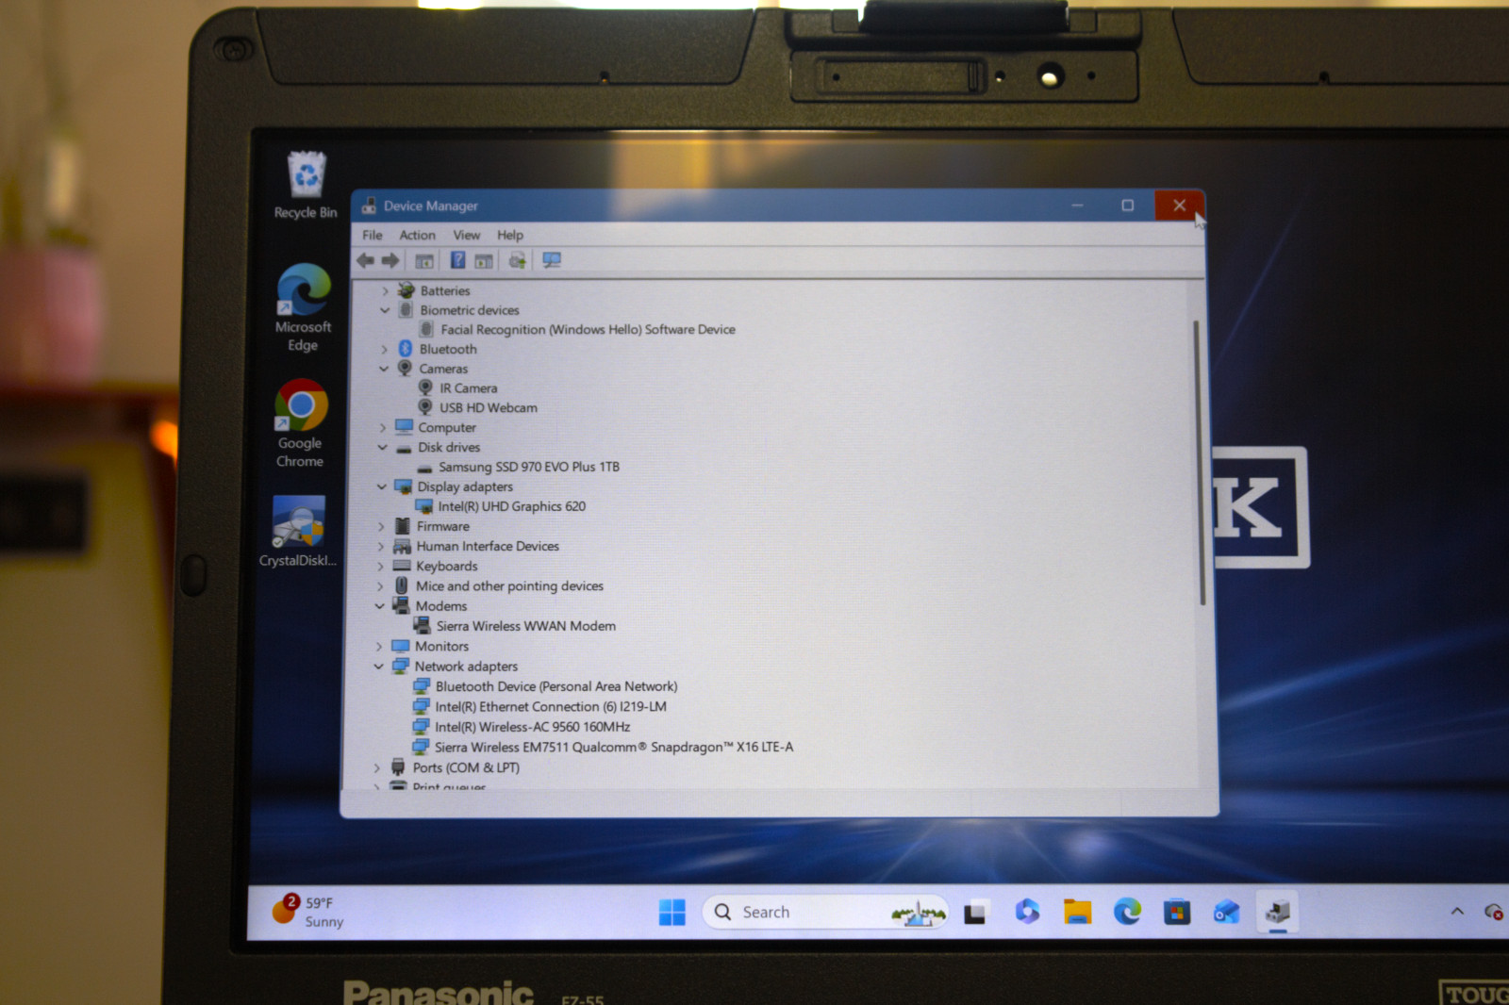Select Intel(R) Ethernet Connection (6) I219-LM
The width and height of the screenshot is (1509, 1005).
[551, 707]
